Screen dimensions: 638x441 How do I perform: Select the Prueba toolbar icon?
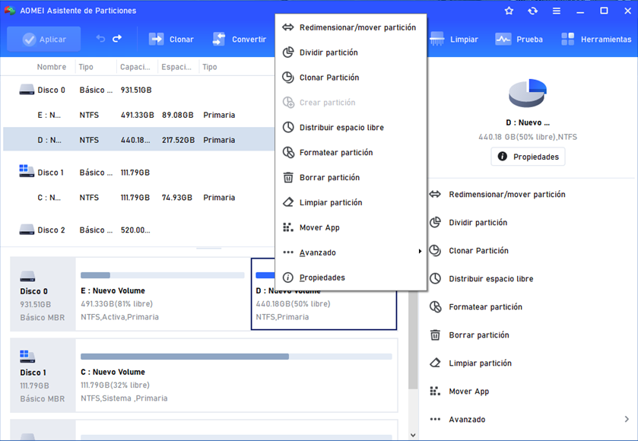point(519,40)
